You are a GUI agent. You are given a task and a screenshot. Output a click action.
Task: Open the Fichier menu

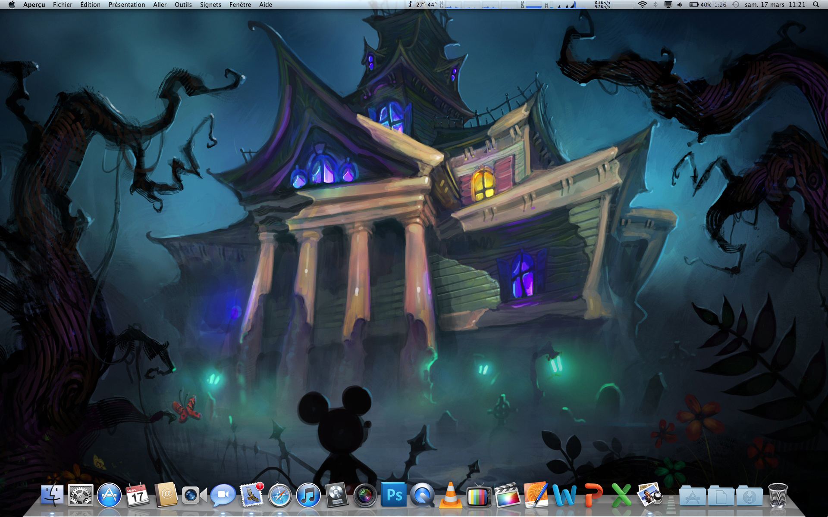click(x=63, y=5)
